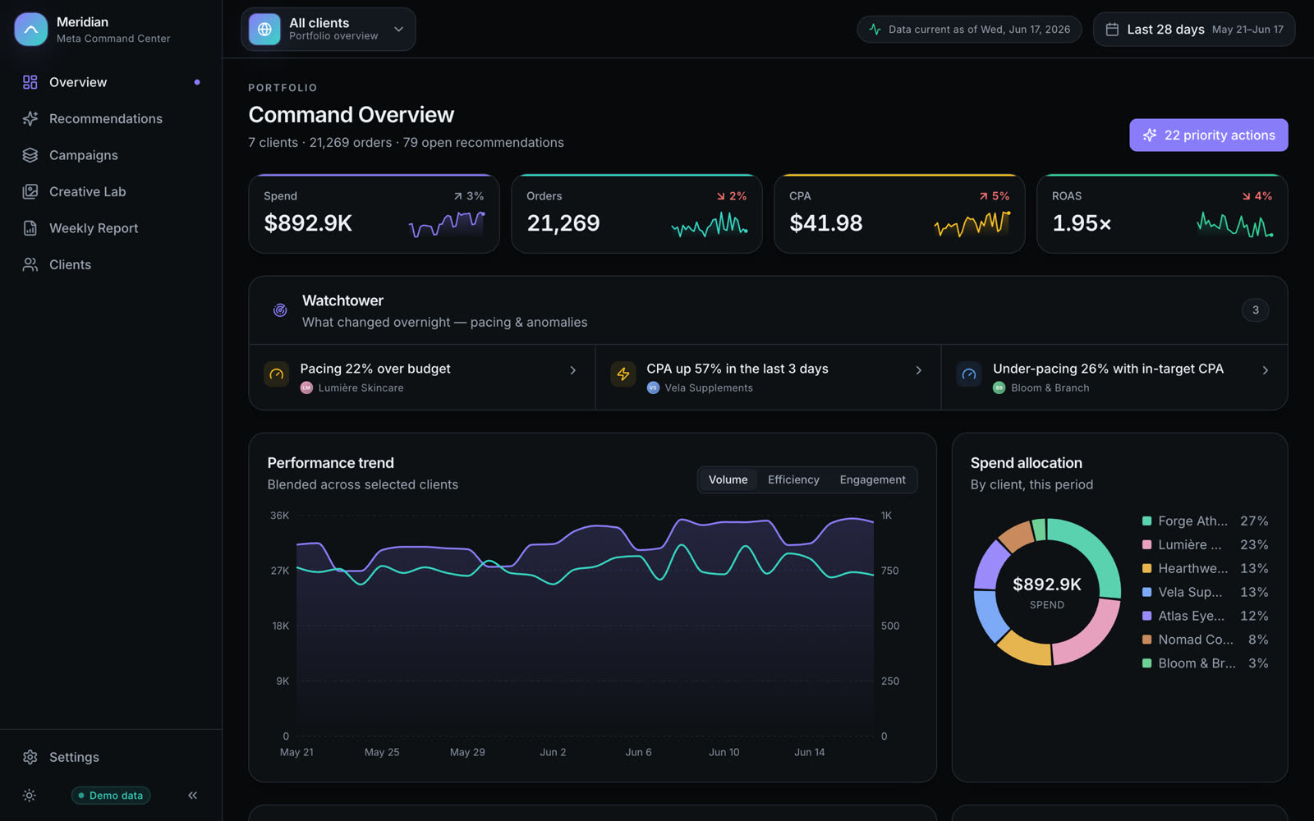Switch to the Efficiency tab
The width and height of the screenshot is (1314, 821).
coord(793,479)
